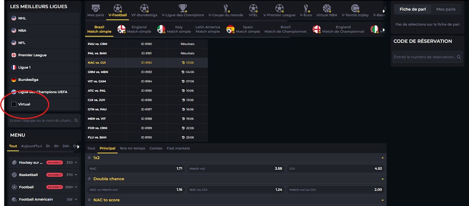
Task: Select Latin America Match simple
Action: coord(208,29)
